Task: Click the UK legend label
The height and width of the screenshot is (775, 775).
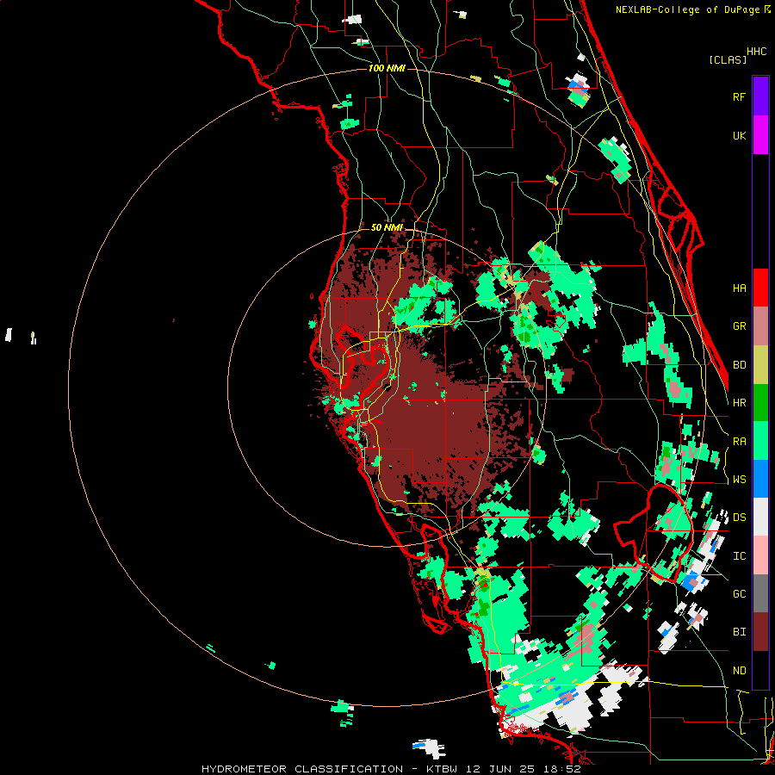Action: [x=739, y=135]
